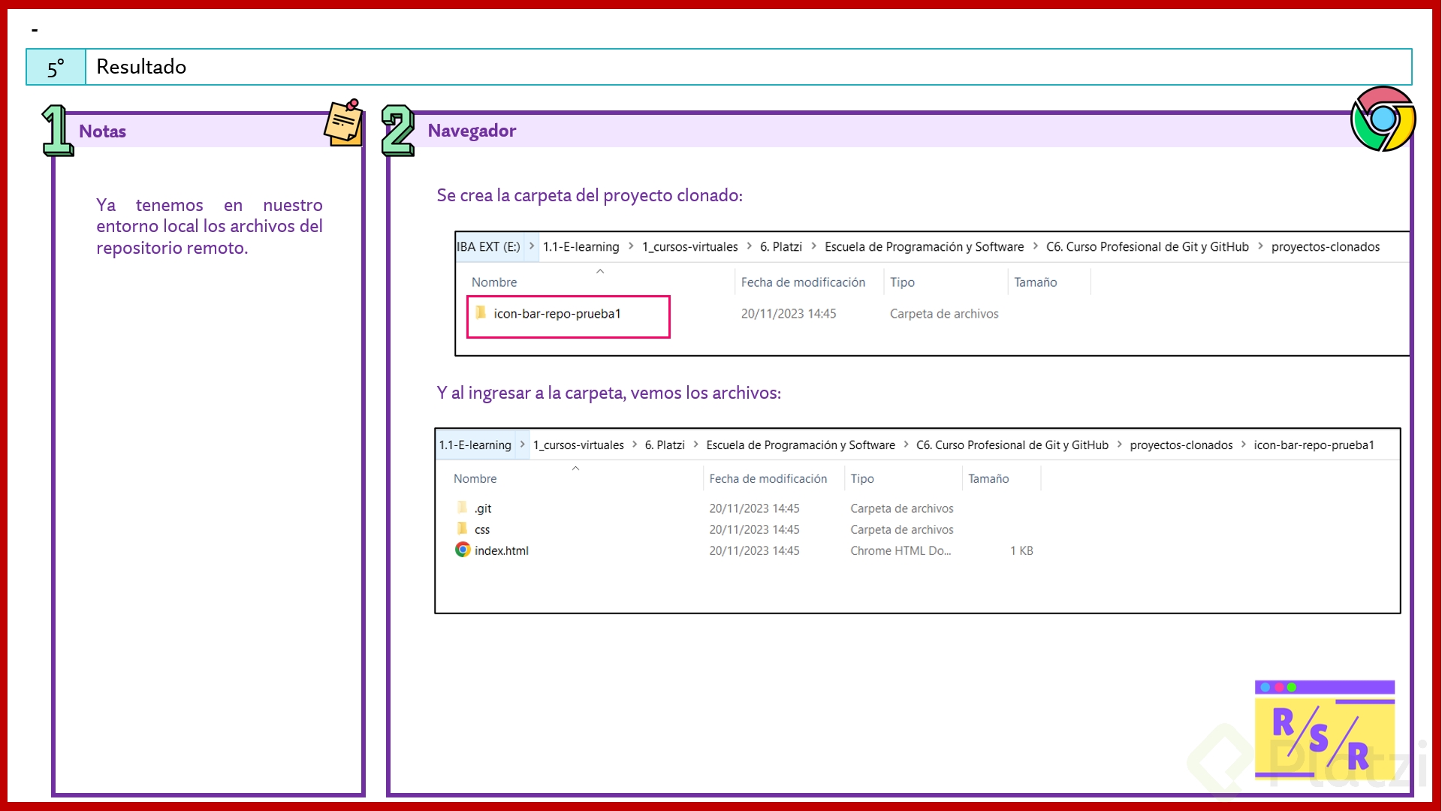Click the green number 1 badge
The image size is (1442, 811).
tap(57, 131)
